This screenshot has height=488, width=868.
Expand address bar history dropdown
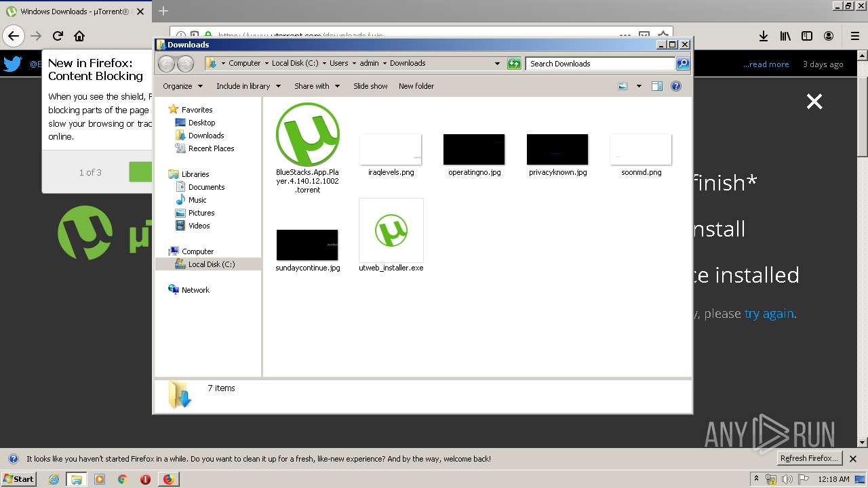tap(497, 64)
